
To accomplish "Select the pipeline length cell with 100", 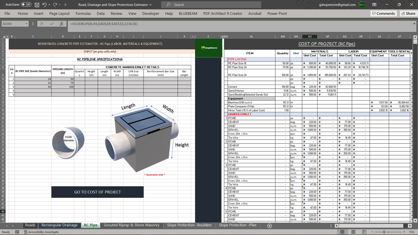I will point(63,87).
